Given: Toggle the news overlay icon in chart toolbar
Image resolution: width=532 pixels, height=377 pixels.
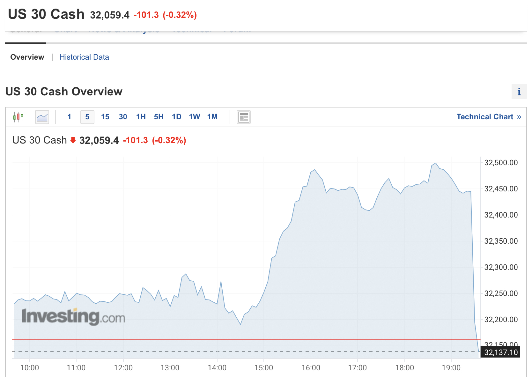Looking at the screenshot, I should click(x=244, y=117).
